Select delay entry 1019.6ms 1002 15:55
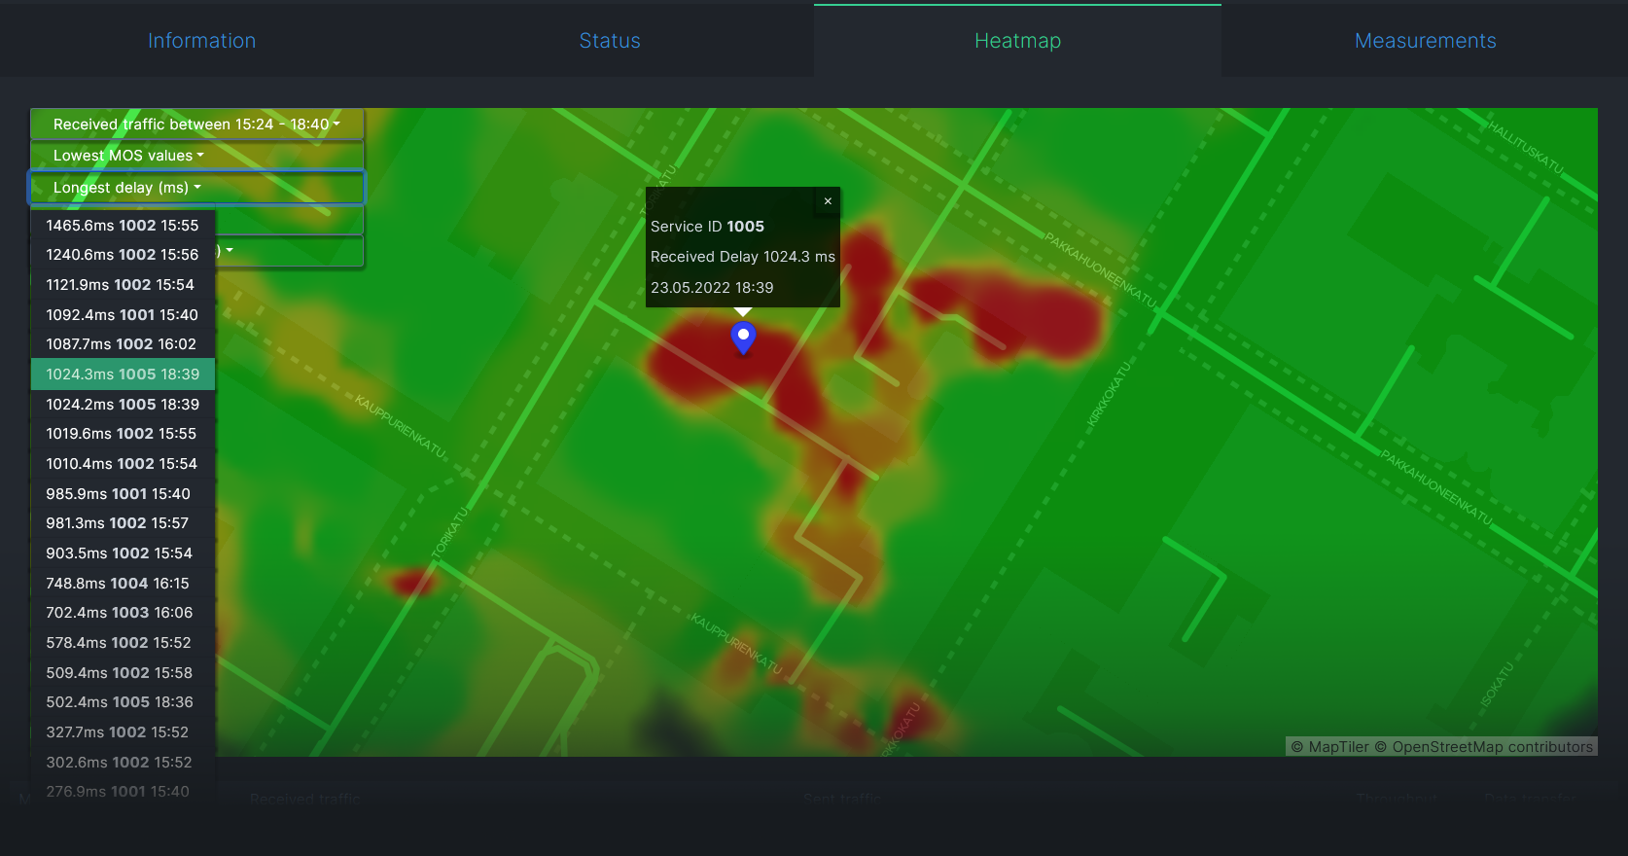This screenshot has width=1628, height=856. (123, 434)
